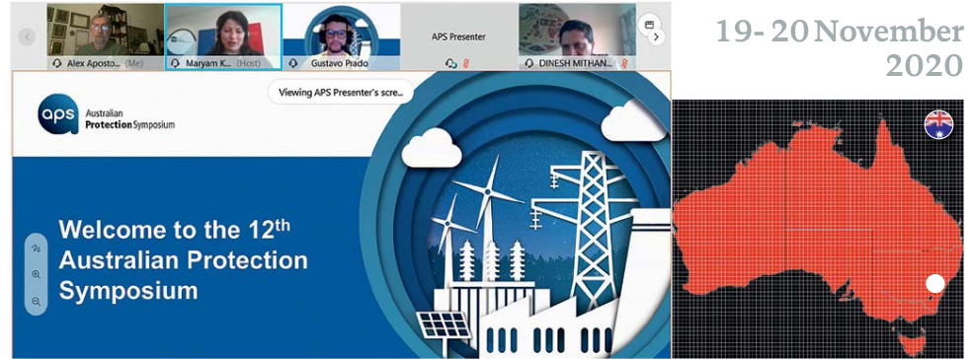The width and height of the screenshot is (973, 359).
Task: Show previous participants with left arrow
Action: (x=27, y=37)
